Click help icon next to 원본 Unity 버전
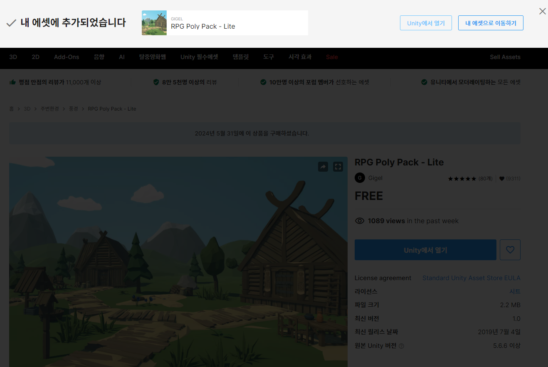 click(x=401, y=346)
